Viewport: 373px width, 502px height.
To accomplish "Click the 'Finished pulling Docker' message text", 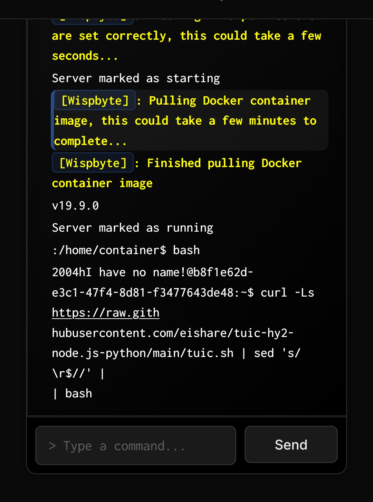I will (x=224, y=163).
